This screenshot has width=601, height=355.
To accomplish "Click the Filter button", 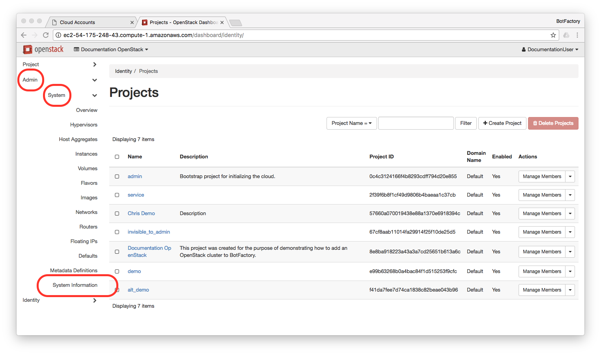I will [466, 123].
